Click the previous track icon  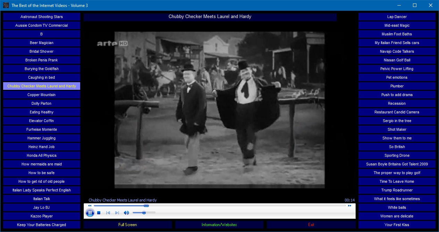click(108, 213)
